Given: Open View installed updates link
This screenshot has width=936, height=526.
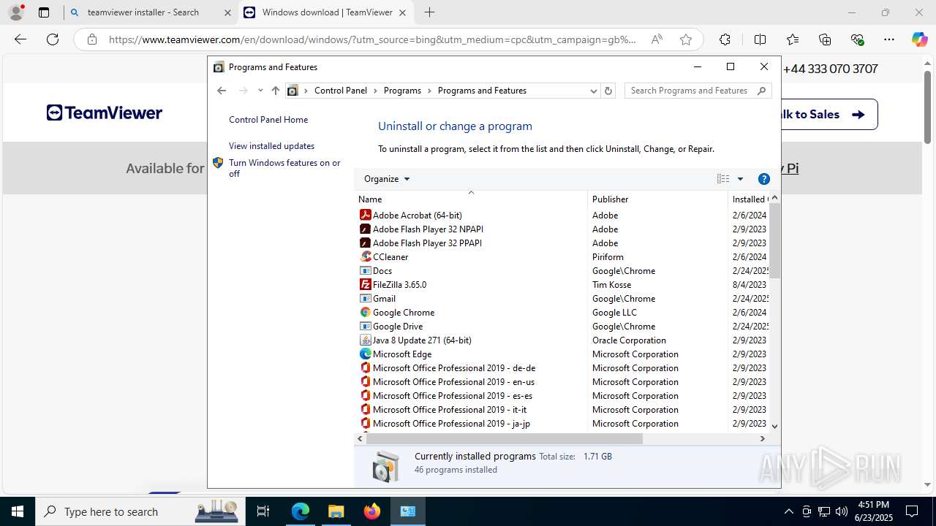Looking at the screenshot, I should [x=271, y=146].
